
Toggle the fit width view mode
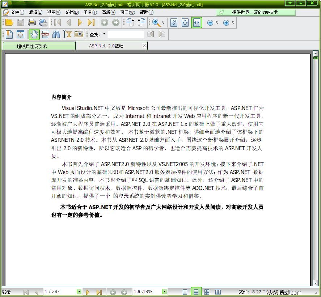point(197,22)
